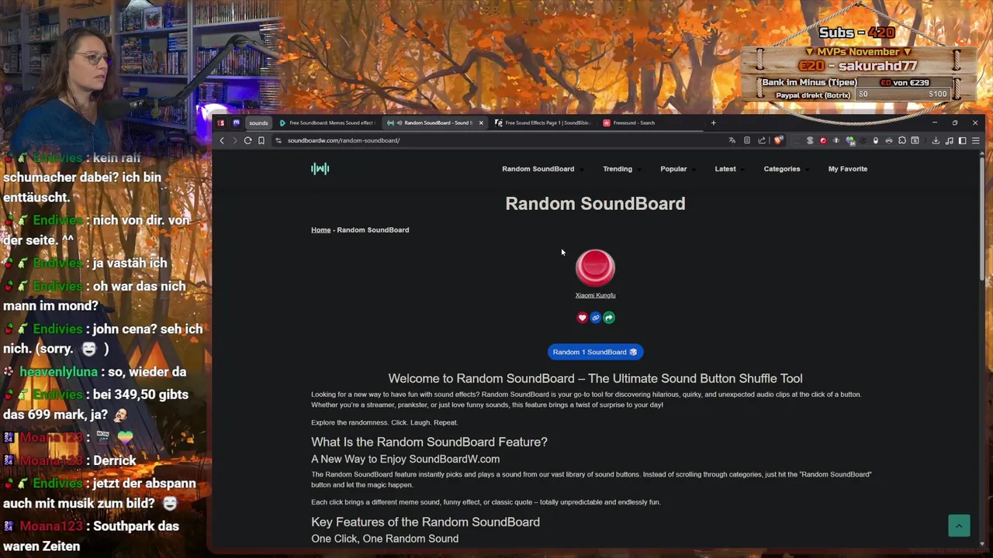This screenshot has width=993, height=558.
Task: Open the extensions puzzle piece menu
Action: coord(902,140)
